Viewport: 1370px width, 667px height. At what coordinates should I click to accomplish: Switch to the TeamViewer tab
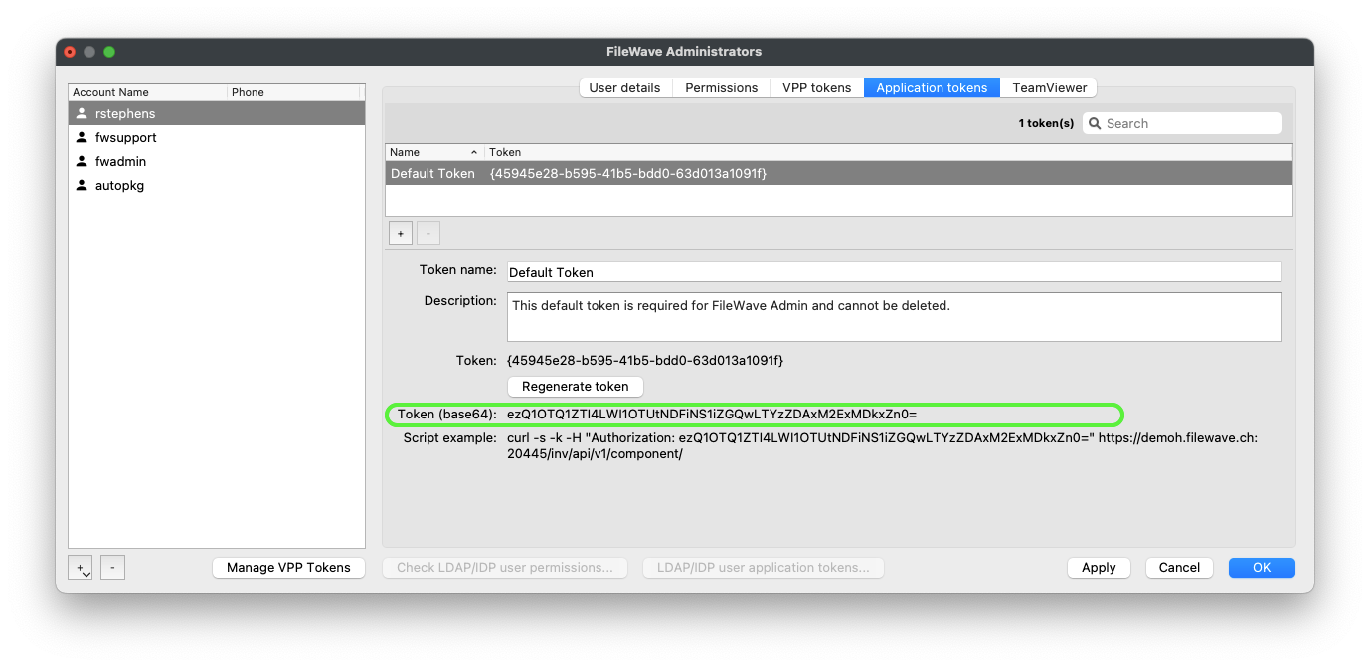(x=1048, y=87)
